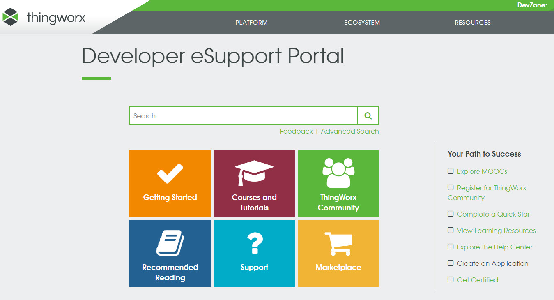
Task: Check the Register for ThingWorx Community checkbox
Action: [451, 187]
